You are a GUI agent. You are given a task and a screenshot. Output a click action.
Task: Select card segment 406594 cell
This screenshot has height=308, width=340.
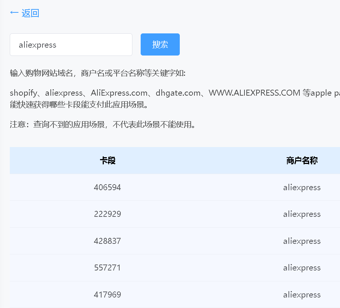(108, 187)
